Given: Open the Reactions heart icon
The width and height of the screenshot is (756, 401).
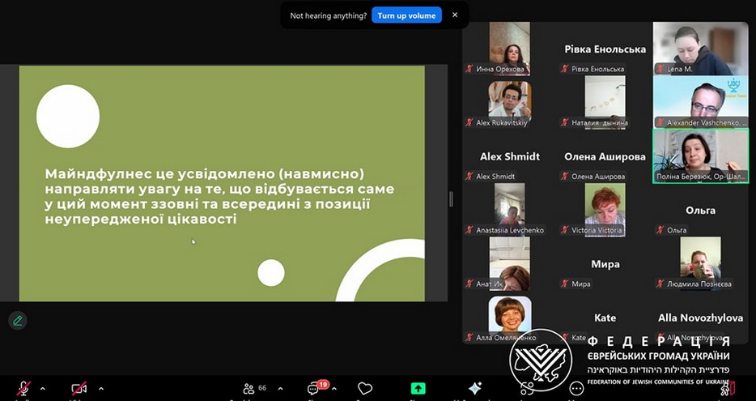Looking at the screenshot, I should point(365,389).
